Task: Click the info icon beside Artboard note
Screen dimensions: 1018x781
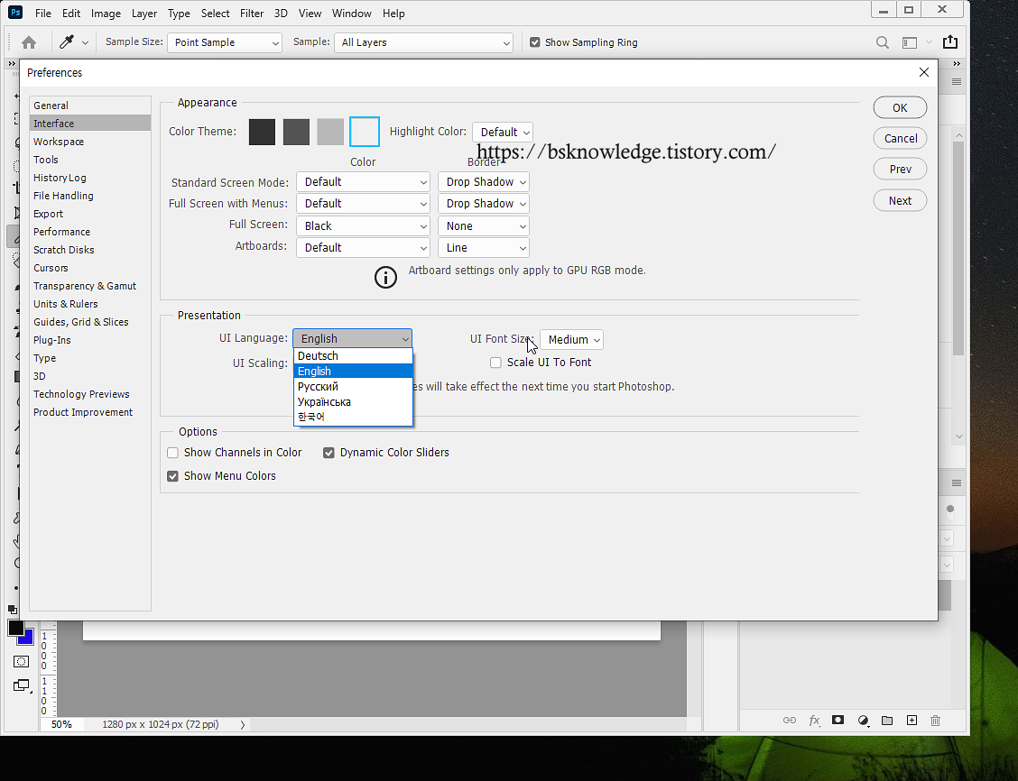Action: 385,278
